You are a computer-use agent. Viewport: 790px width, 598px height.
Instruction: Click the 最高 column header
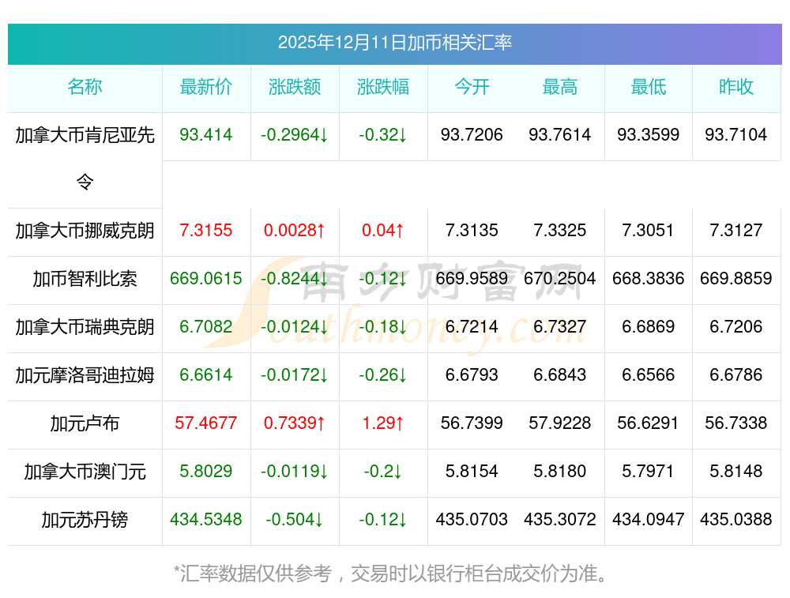[x=560, y=88]
